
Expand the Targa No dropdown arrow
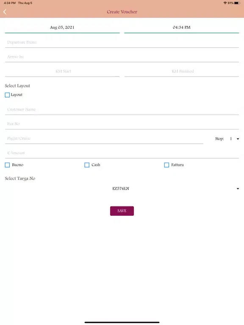[x=238, y=189]
